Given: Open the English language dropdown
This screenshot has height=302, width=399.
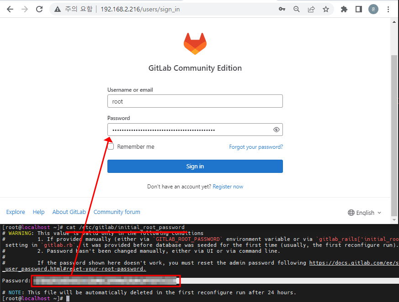Looking at the screenshot, I should click(364, 213).
